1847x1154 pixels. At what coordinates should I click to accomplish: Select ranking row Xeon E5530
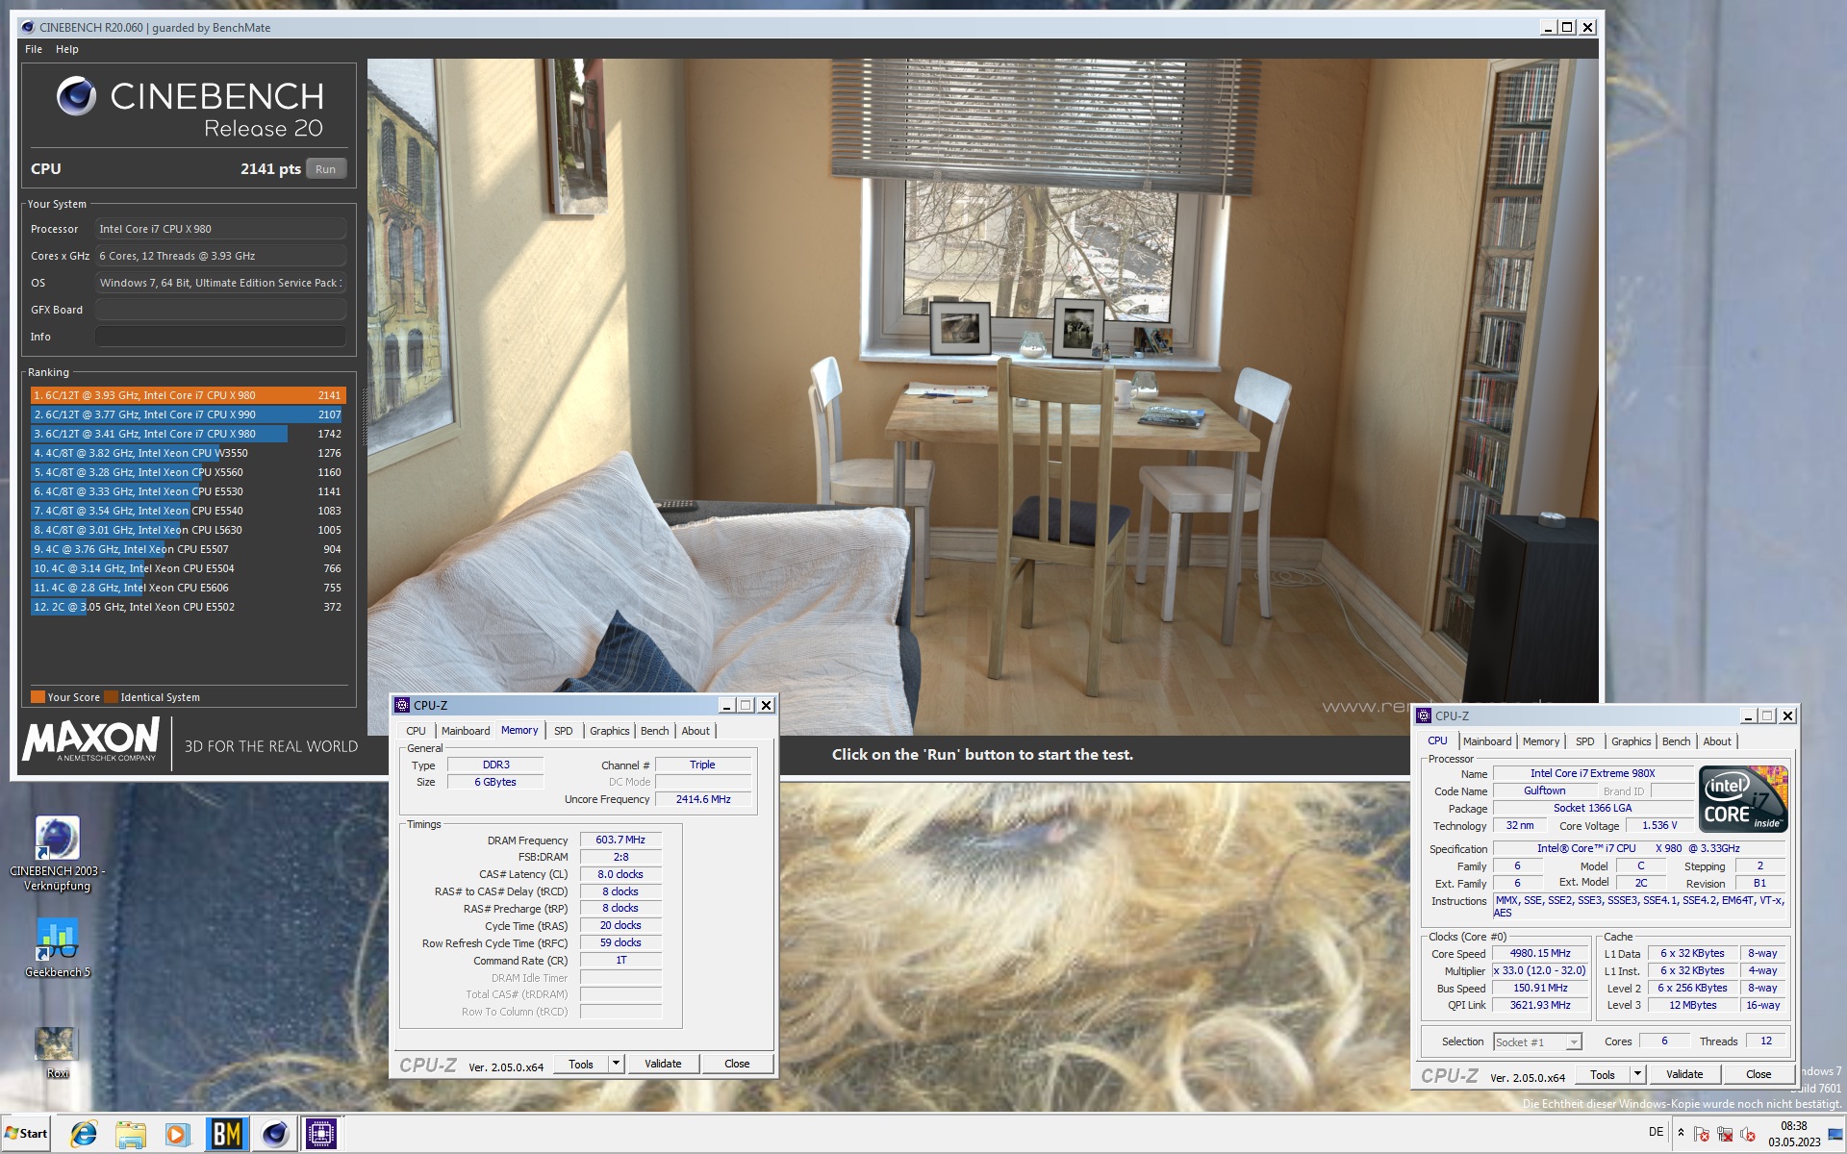[x=188, y=491]
